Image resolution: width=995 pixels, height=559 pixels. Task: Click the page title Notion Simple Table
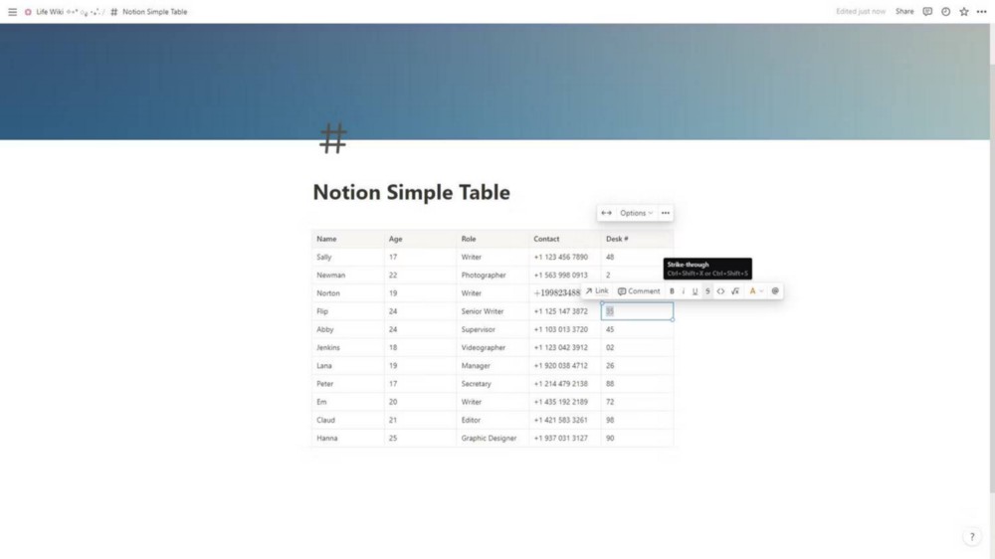(411, 192)
